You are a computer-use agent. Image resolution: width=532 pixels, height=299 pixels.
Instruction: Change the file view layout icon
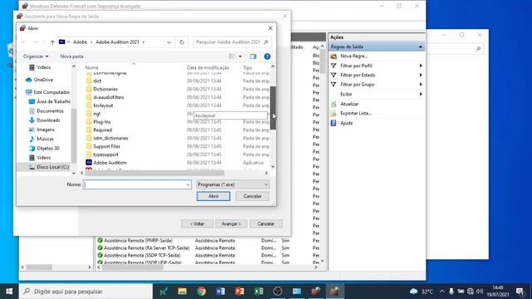(x=232, y=56)
